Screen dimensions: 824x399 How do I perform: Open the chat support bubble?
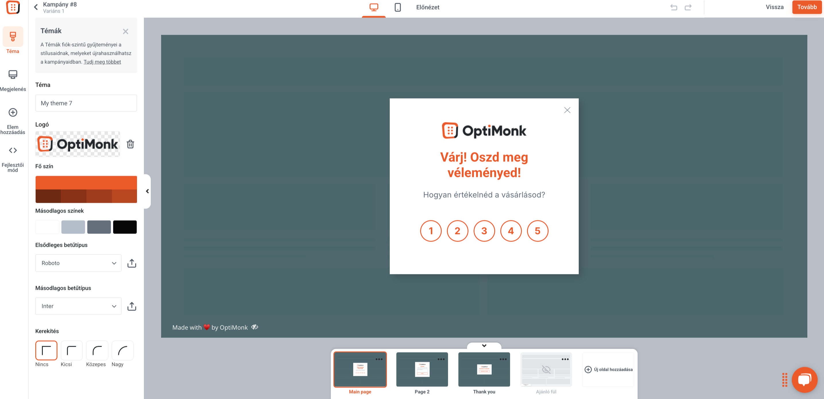[804, 379]
